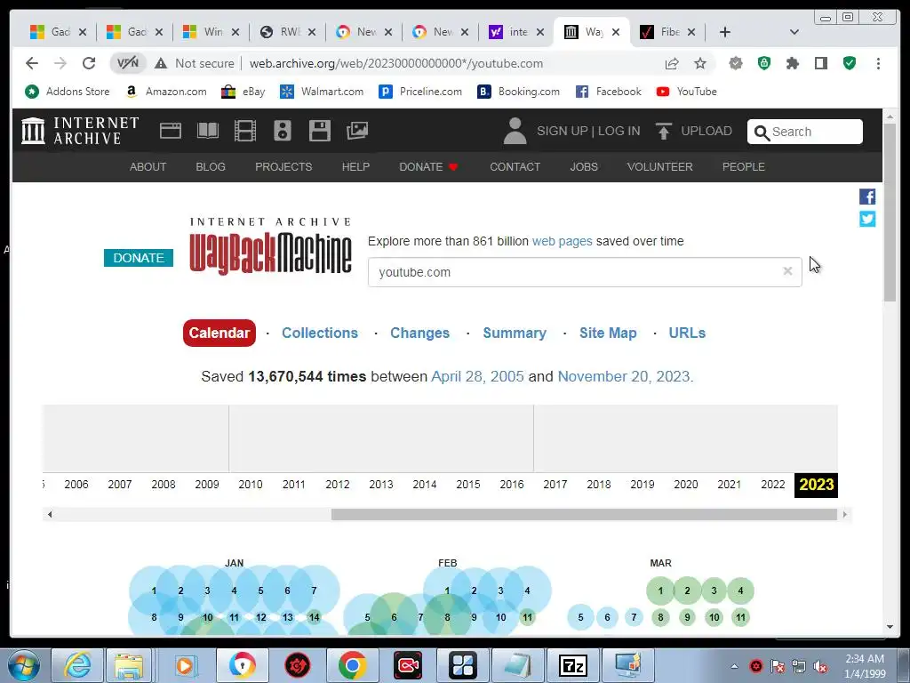This screenshot has width=910, height=683.
Task: Toggle the VPN badge in address bar
Action: click(128, 63)
